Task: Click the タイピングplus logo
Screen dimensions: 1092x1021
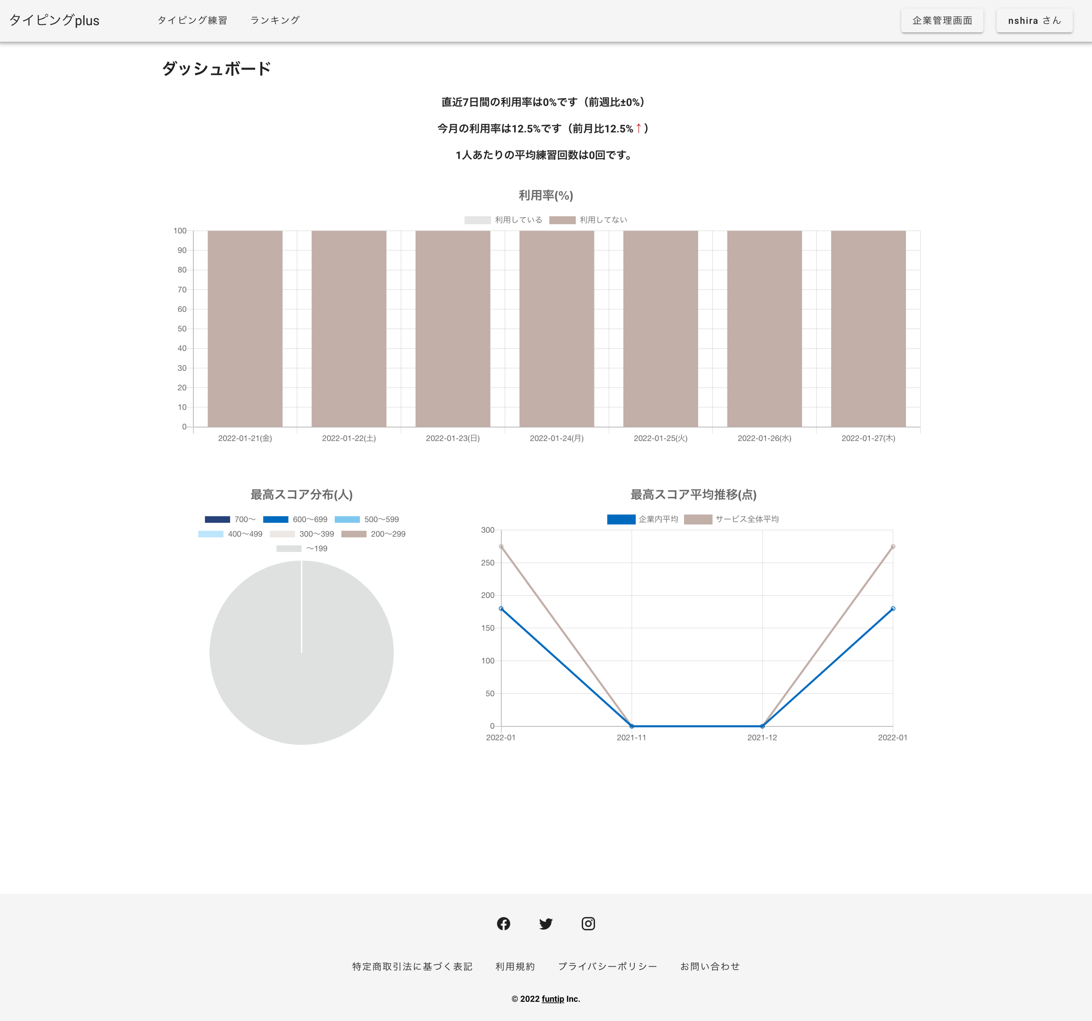Action: [54, 20]
